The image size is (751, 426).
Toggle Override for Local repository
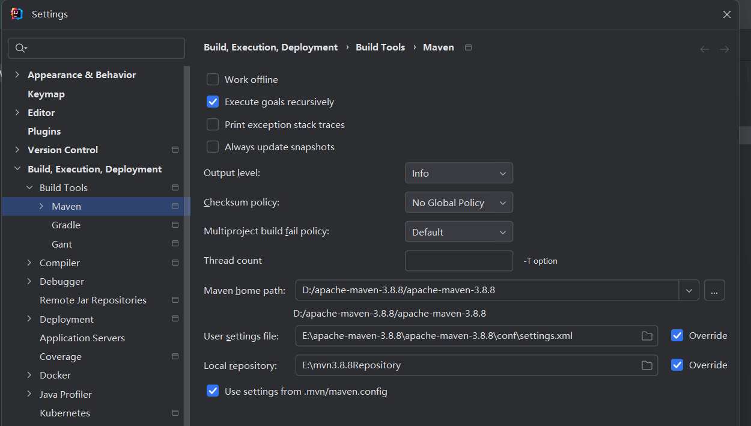click(x=677, y=365)
